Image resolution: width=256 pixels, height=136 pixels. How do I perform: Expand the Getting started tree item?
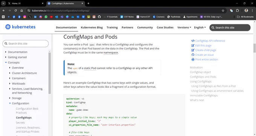[6, 57]
